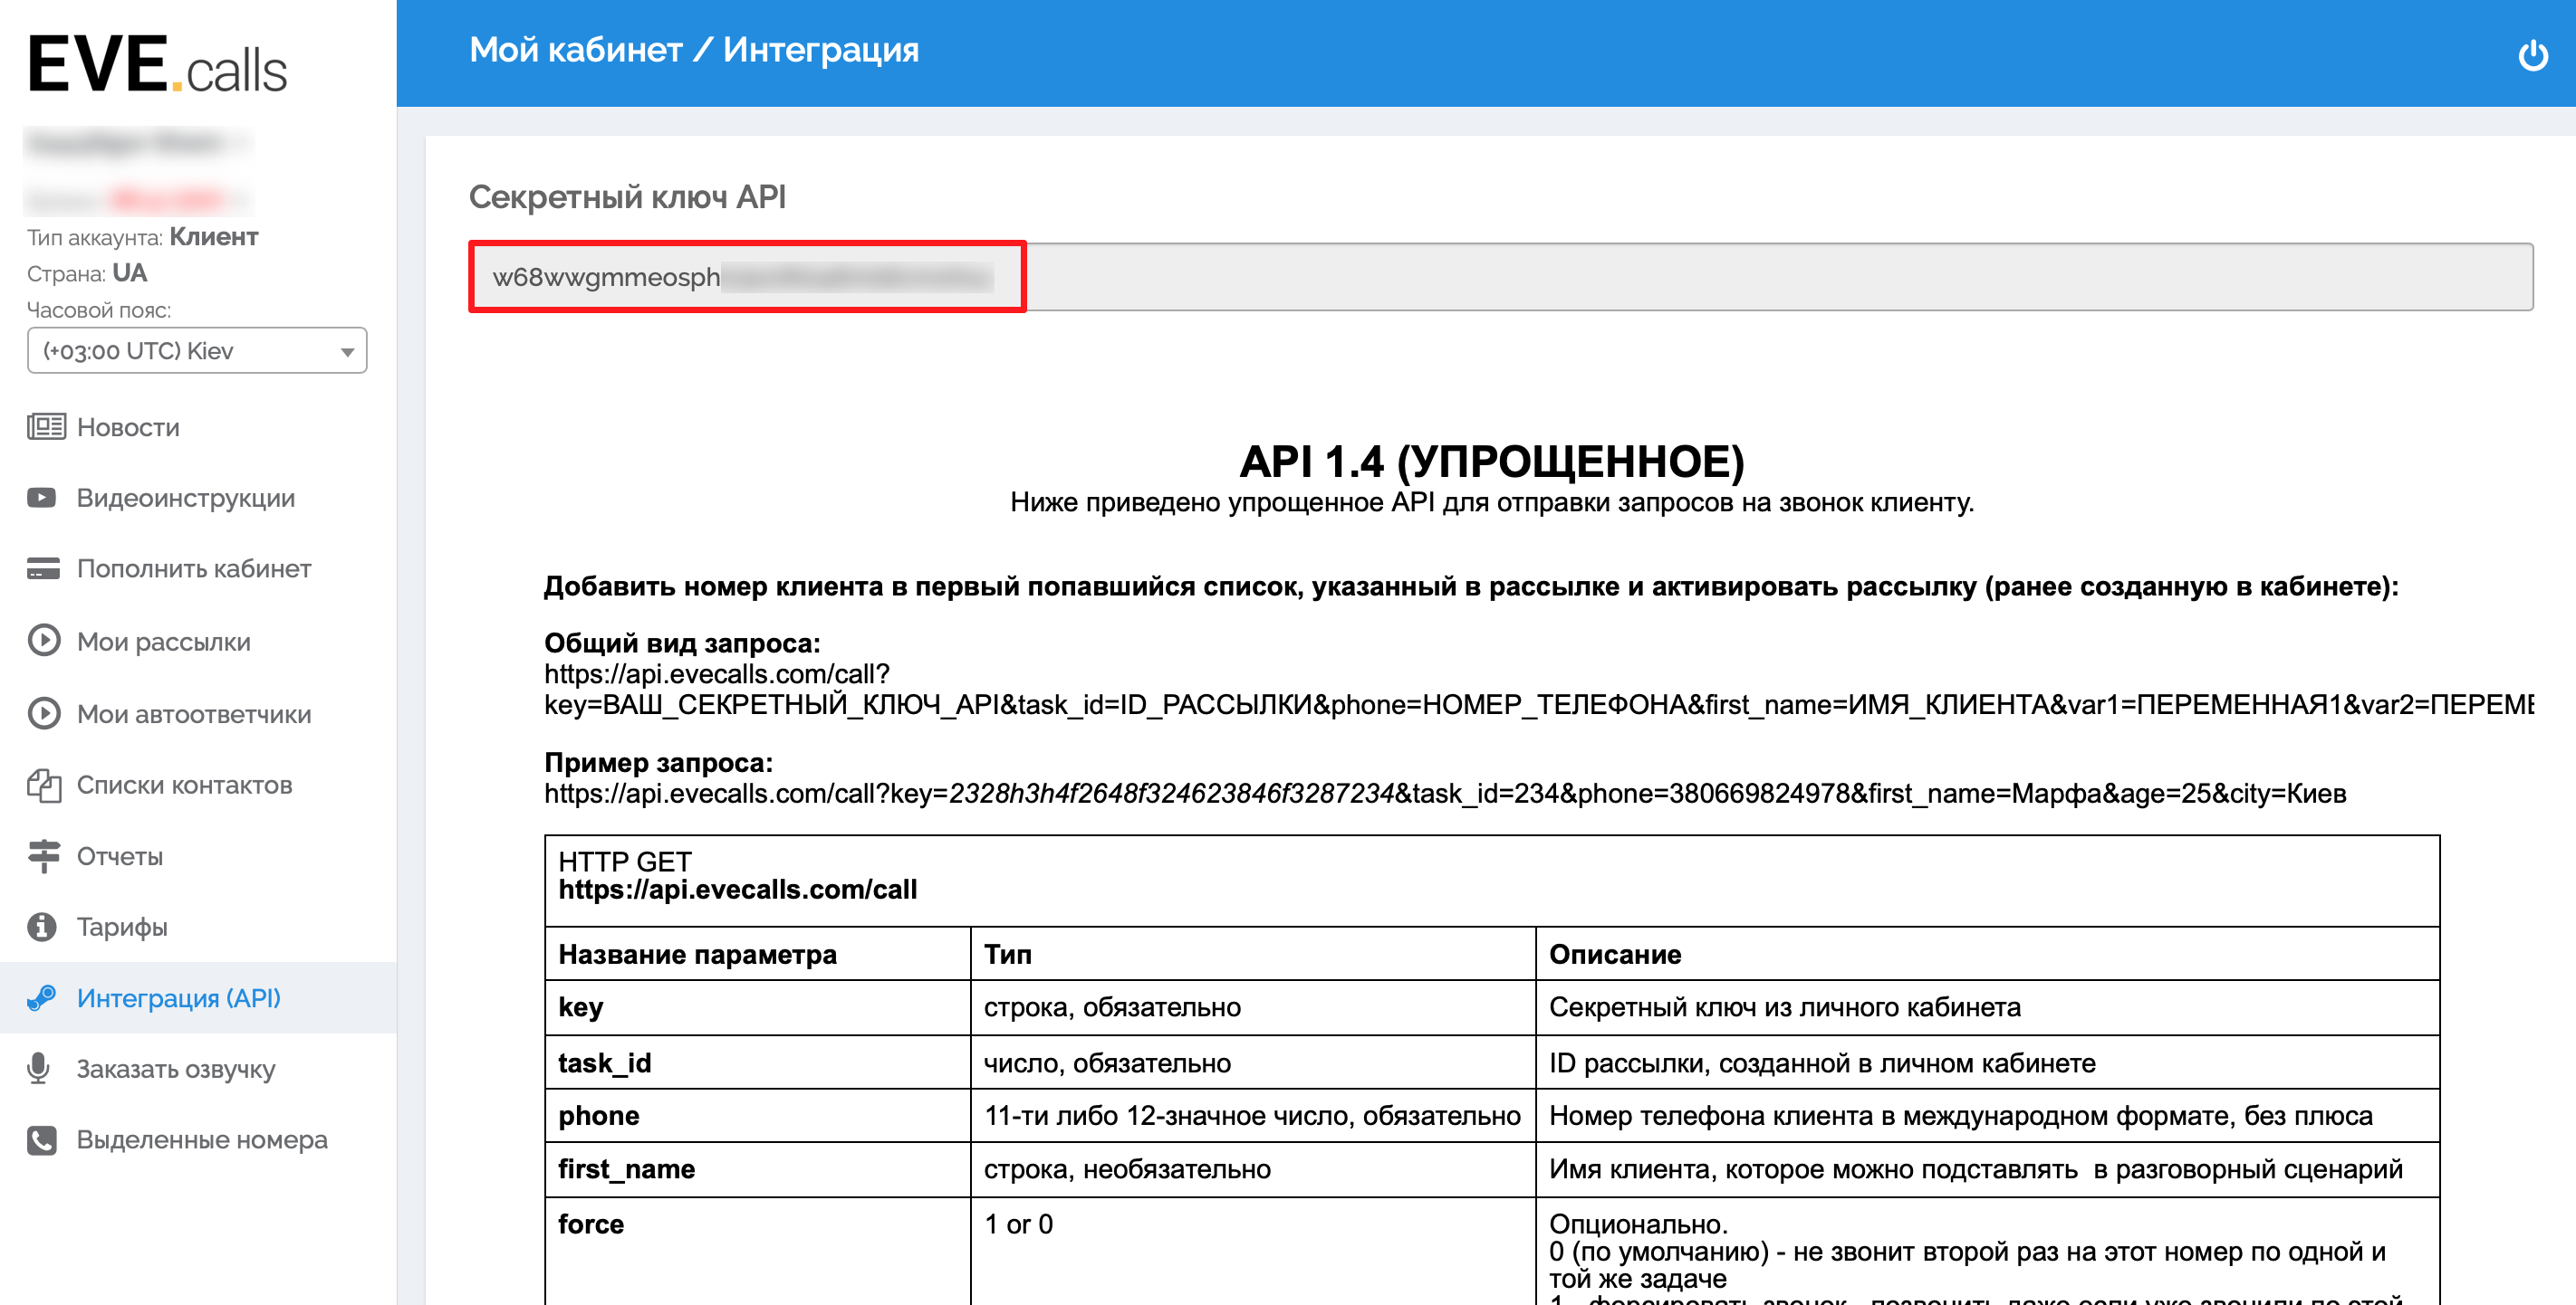Screen dimensions: 2576x1305
Task: Click the Видеоинструкции video icon
Action: (42, 498)
